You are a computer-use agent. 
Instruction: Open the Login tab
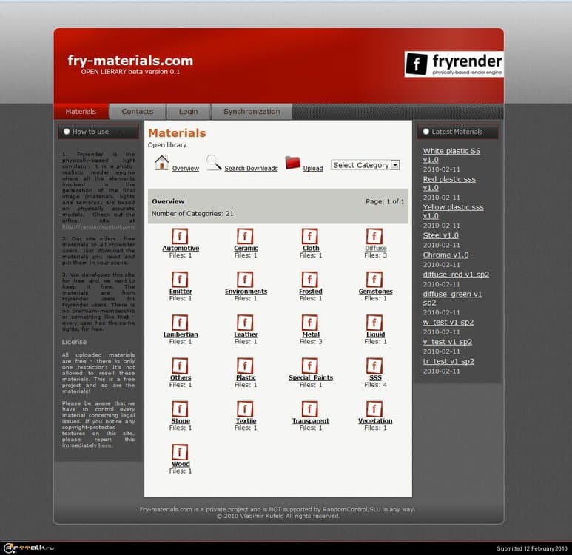(x=188, y=112)
